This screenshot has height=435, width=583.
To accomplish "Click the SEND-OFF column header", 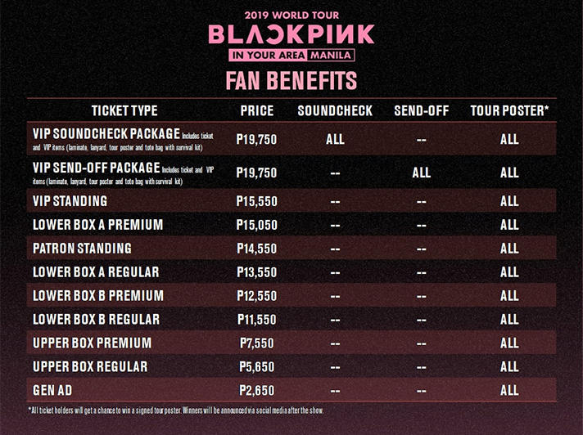I will click(x=421, y=110).
